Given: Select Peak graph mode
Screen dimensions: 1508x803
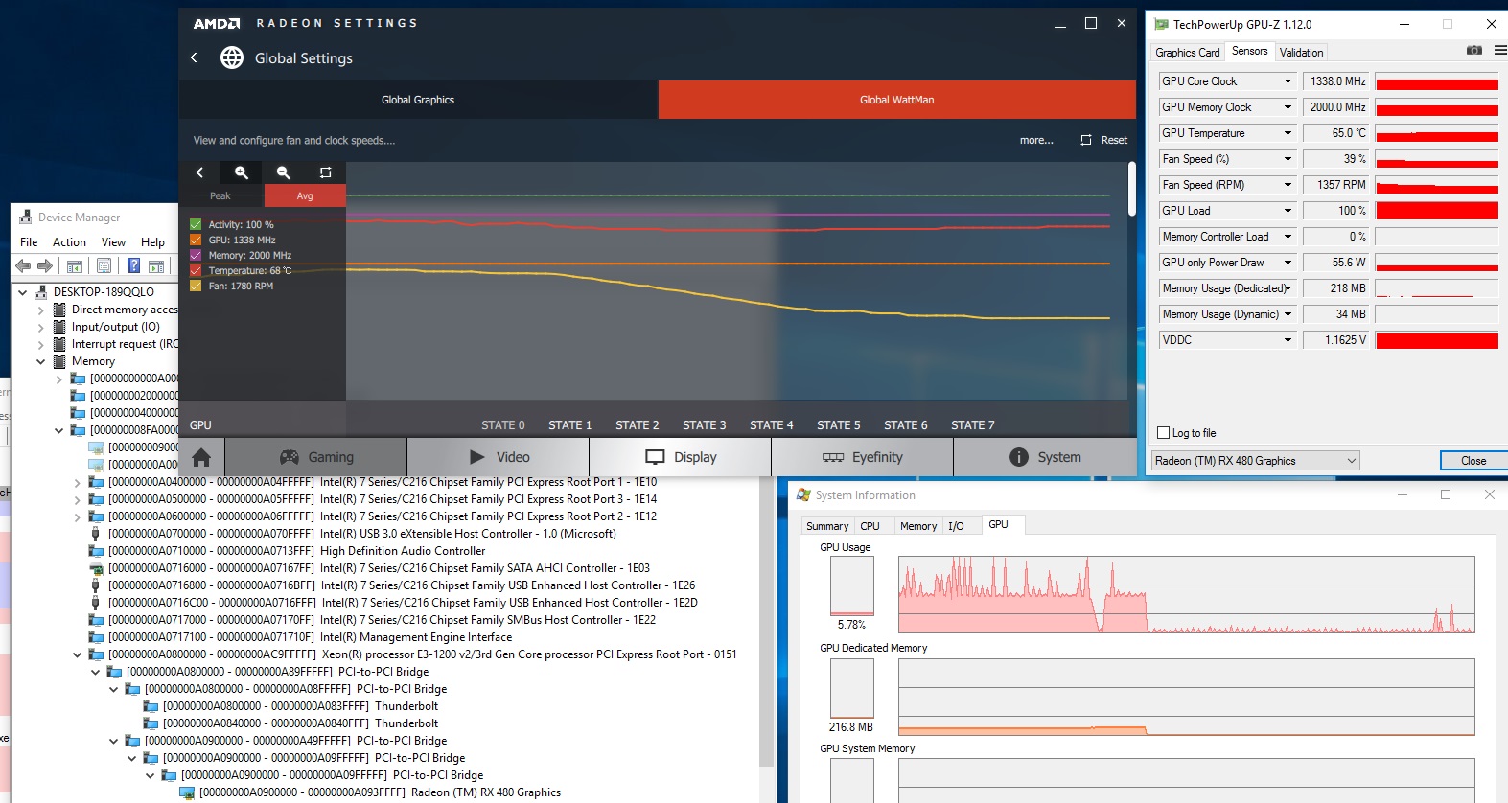Looking at the screenshot, I should coord(220,195).
